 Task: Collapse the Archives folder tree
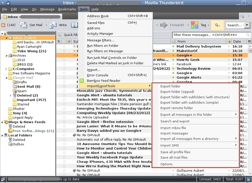(x=6, y=56)
